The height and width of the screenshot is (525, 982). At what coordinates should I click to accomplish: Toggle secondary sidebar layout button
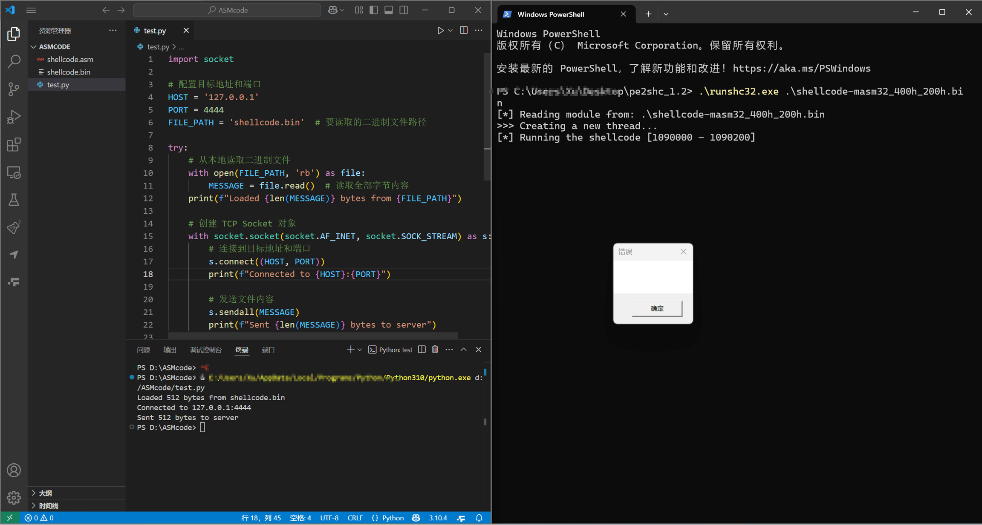(x=404, y=10)
